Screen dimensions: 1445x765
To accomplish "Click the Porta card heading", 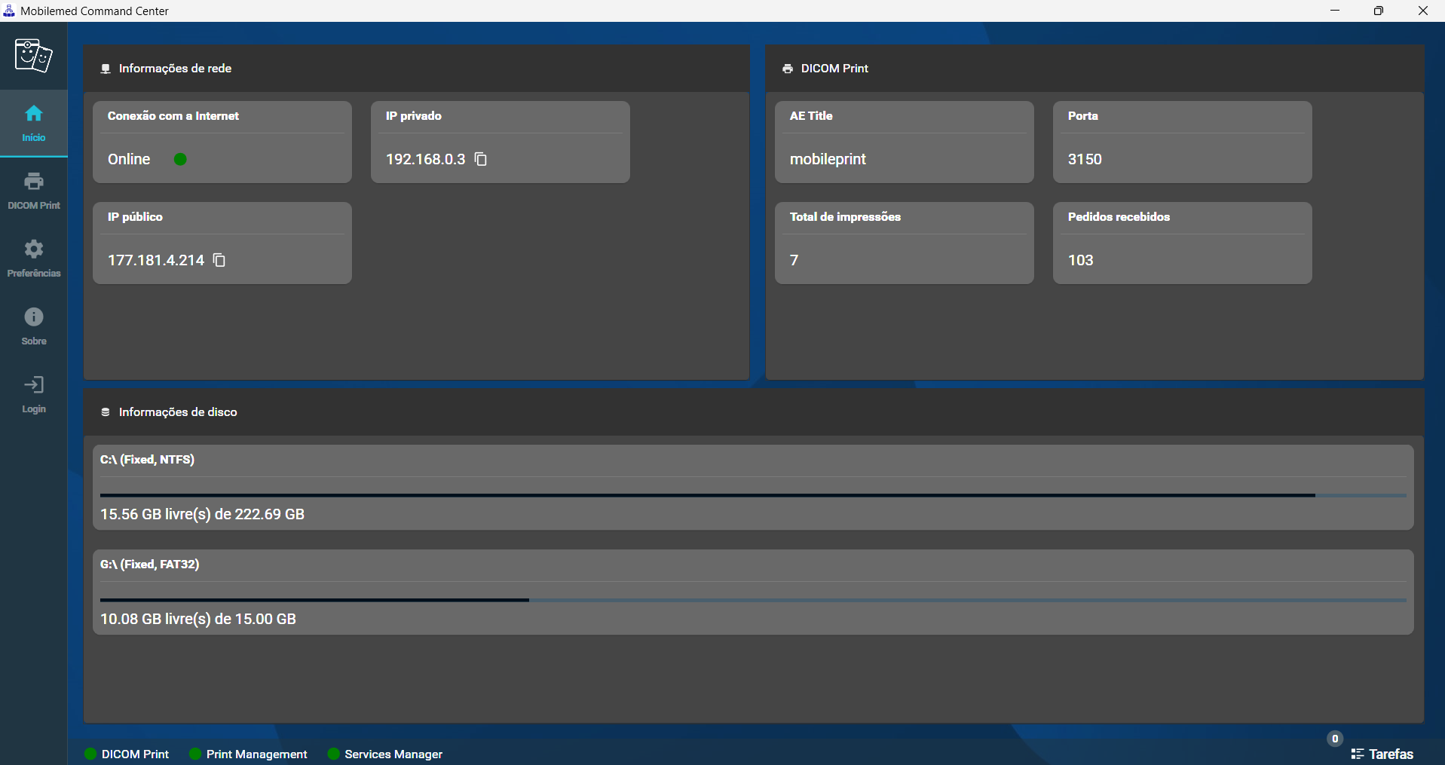I will (1082, 116).
